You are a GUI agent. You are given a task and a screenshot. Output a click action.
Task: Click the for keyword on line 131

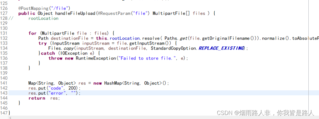click(32, 33)
